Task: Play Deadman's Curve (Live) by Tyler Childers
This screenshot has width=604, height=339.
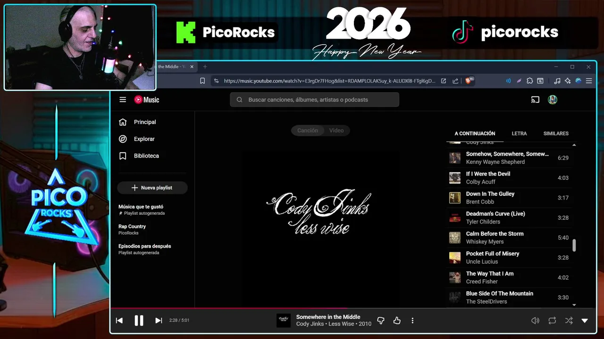Action: [x=509, y=218]
